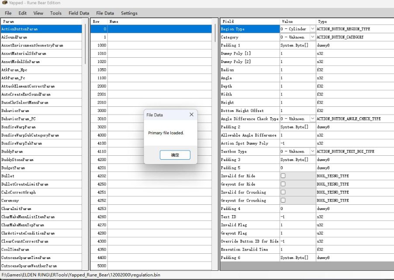Open the Tools menu
The image size is (394, 280).
(56, 13)
